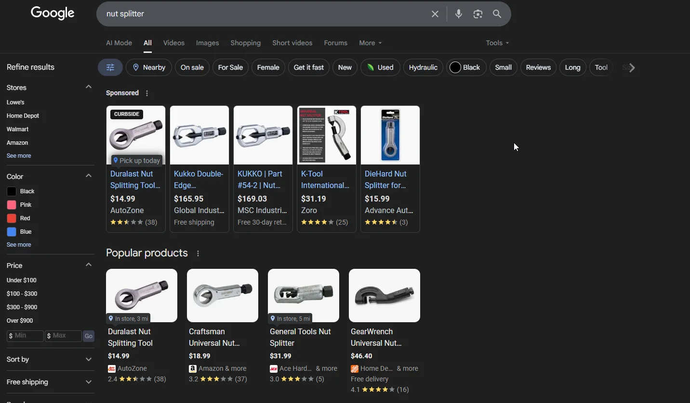The width and height of the screenshot is (690, 403).
Task: Select the On sale chip
Action: click(192, 67)
